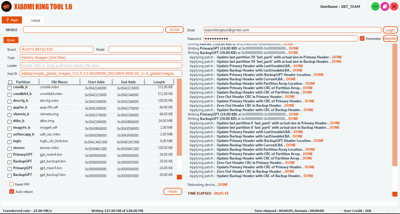
Task: Start flashing with the Flash button
Action: pyautogui.click(x=172, y=192)
